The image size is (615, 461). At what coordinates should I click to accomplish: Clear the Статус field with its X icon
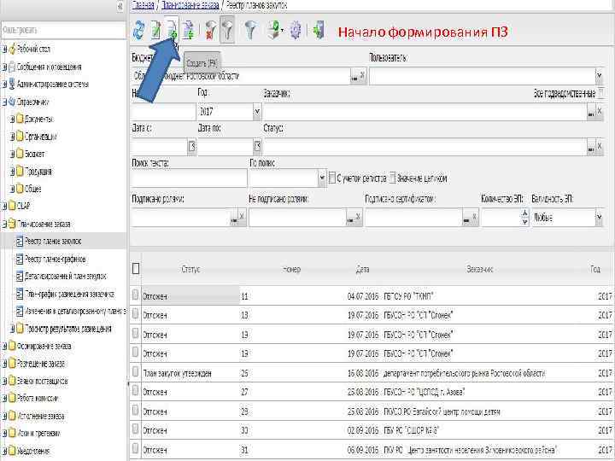click(600, 147)
